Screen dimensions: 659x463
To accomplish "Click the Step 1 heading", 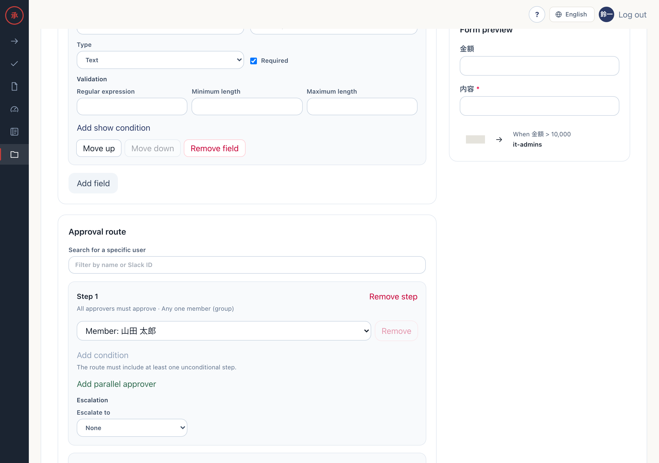I will (x=87, y=296).
